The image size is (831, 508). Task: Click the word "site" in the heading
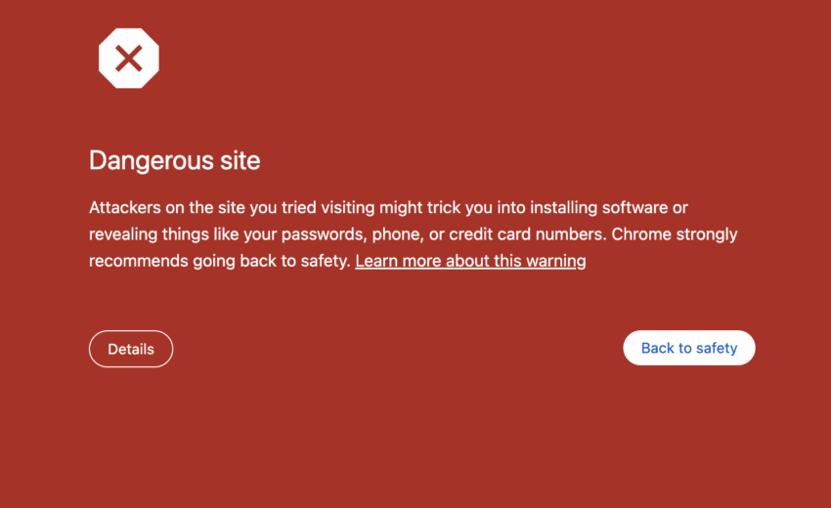(241, 160)
